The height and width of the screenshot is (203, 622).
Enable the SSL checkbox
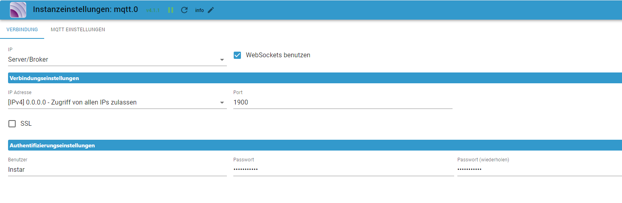coord(12,124)
